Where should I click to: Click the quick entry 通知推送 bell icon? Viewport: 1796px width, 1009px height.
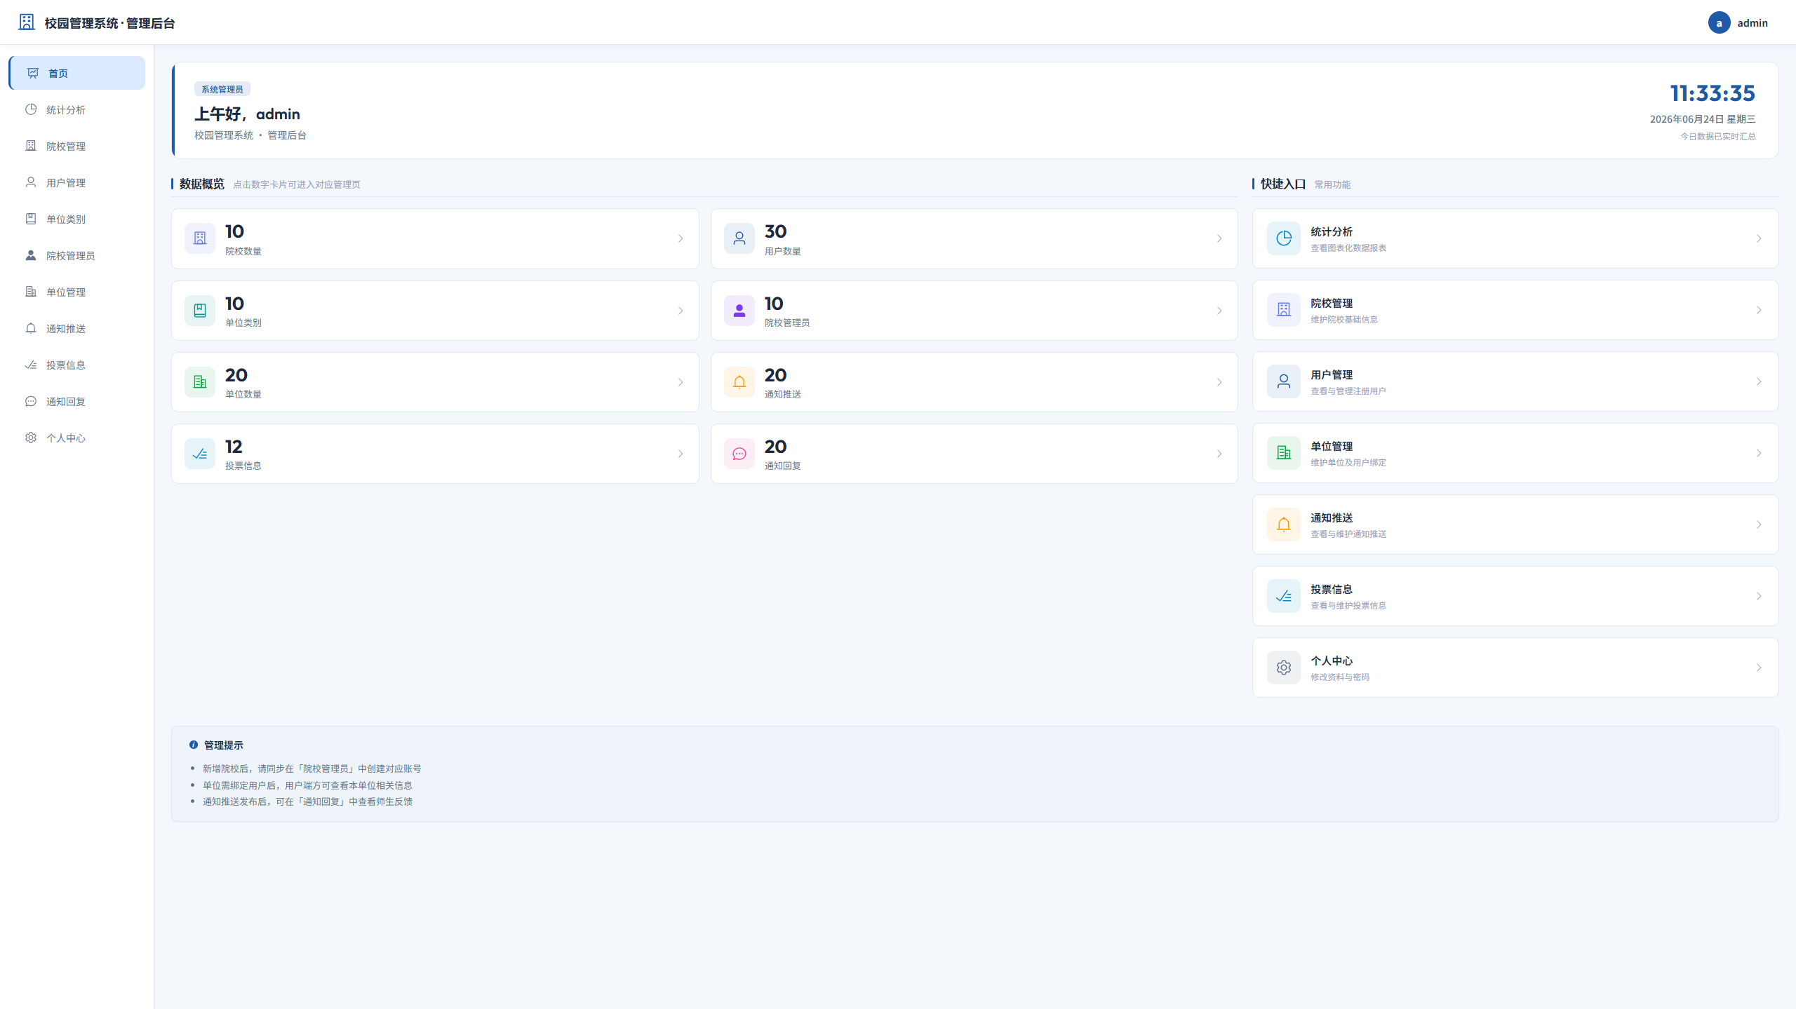[x=1284, y=524]
